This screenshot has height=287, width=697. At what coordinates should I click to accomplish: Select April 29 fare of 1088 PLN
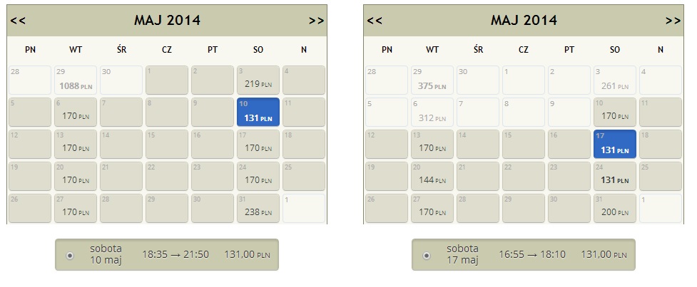click(x=76, y=80)
